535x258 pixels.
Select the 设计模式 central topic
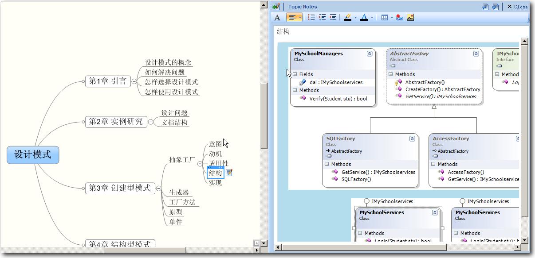pos(33,155)
